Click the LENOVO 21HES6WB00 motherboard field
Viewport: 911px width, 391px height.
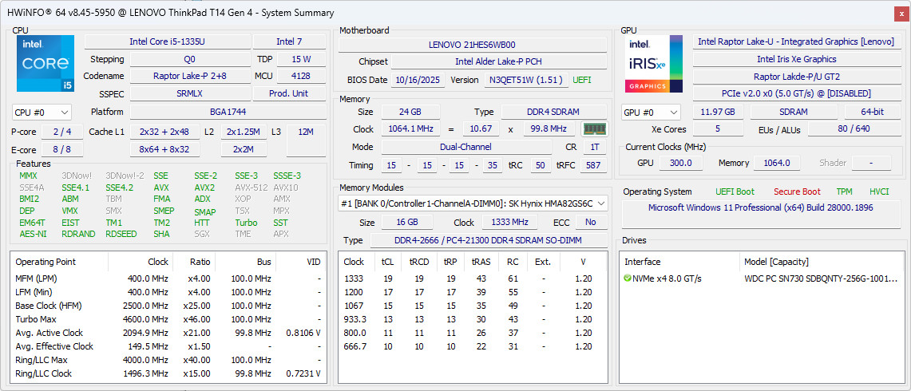click(x=473, y=45)
